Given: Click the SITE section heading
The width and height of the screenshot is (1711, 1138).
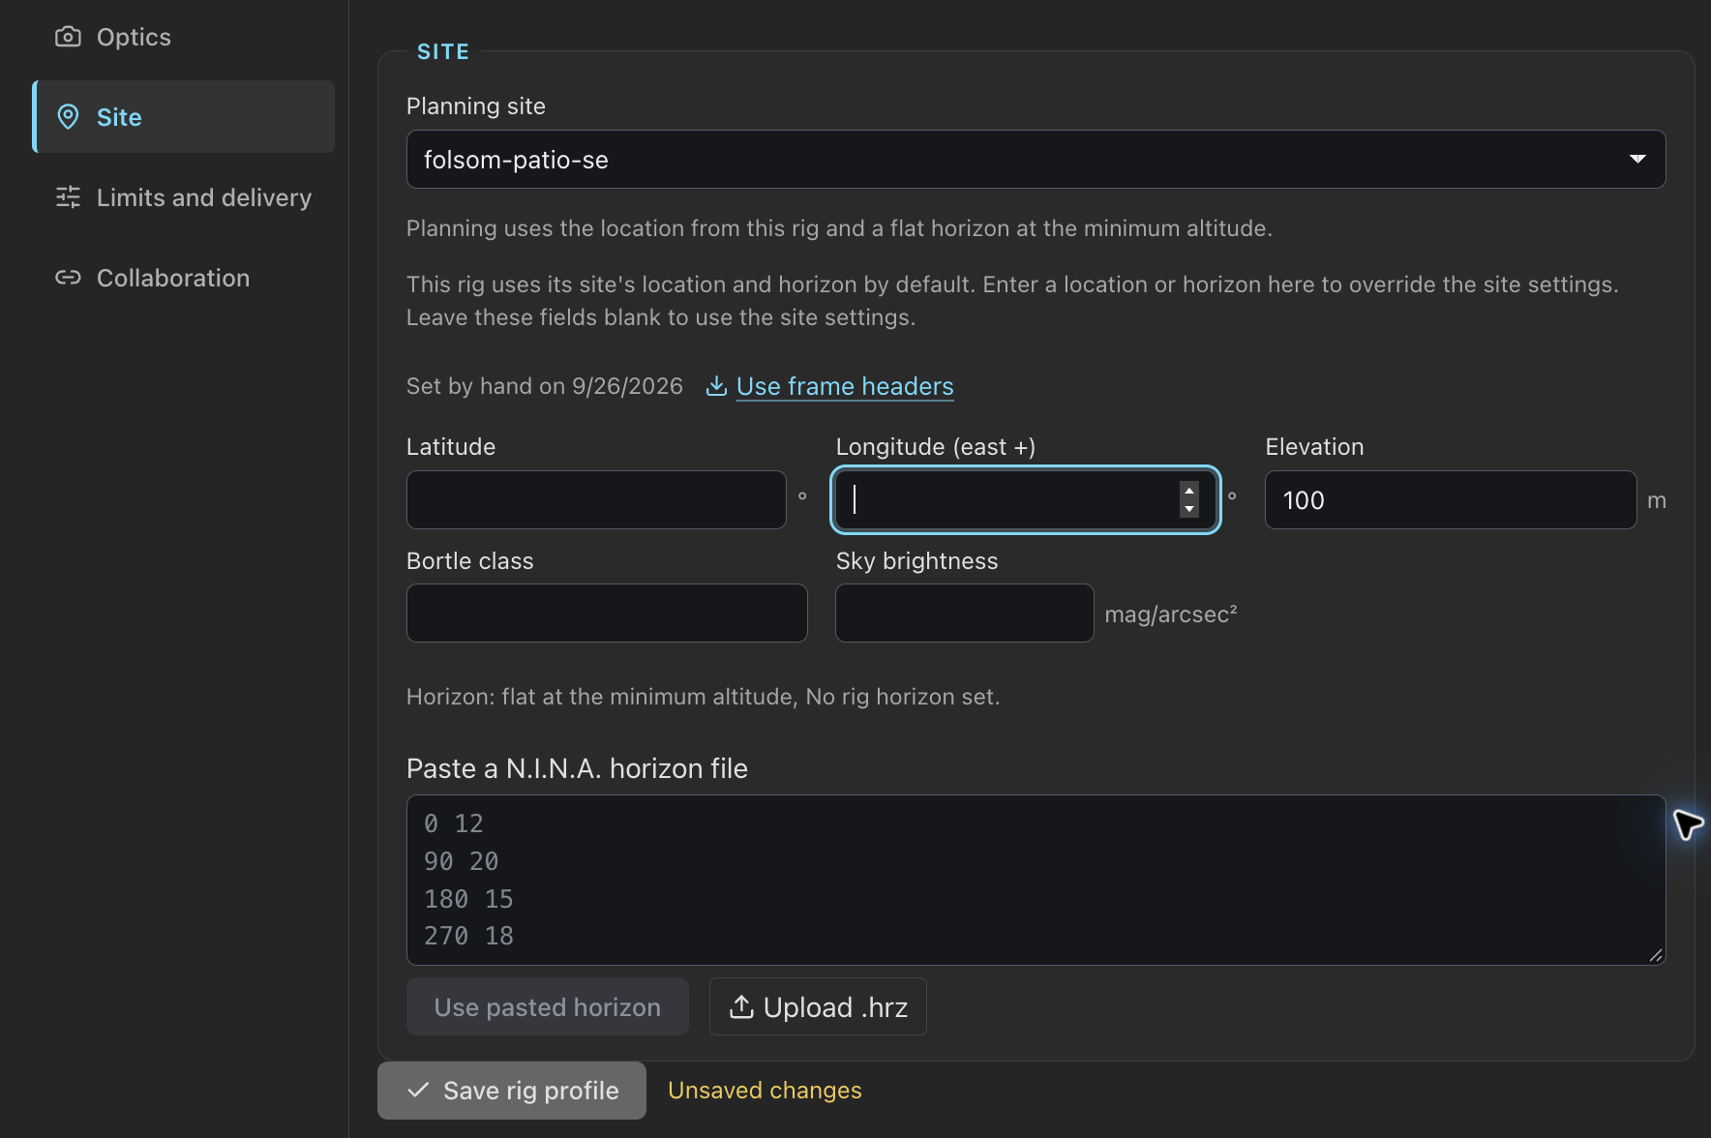Looking at the screenshot, I should 443,52.
